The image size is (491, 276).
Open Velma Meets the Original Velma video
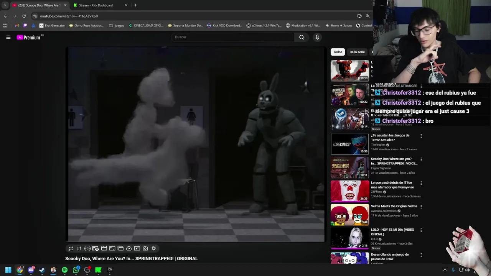394,206
